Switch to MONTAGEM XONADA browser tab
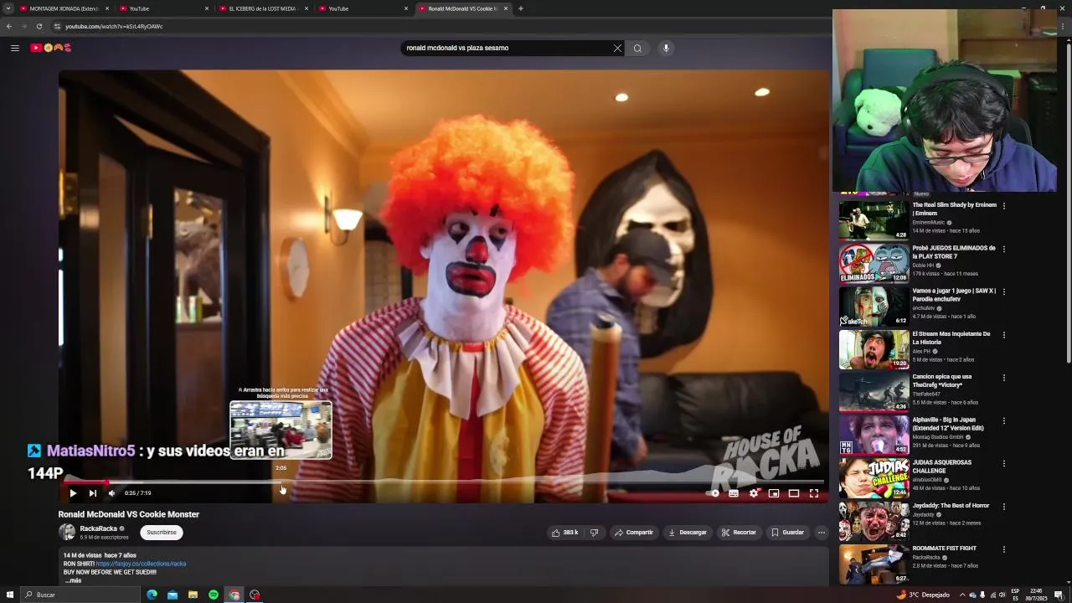1072x603 pixels. coord(64,8)
